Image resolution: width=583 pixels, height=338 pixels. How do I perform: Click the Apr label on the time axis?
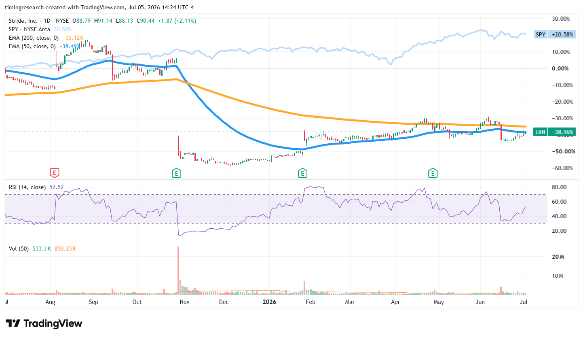(395, 302)
